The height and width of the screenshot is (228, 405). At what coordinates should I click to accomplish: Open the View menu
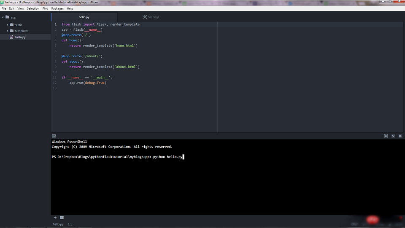pyautogui.click(x=21, y=8)
